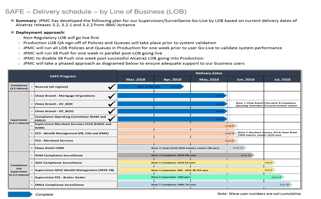Toggle the checkmark for Chase Branch - Mortgage Originations
The image size is (321, 199).
[x=112, y=96]
